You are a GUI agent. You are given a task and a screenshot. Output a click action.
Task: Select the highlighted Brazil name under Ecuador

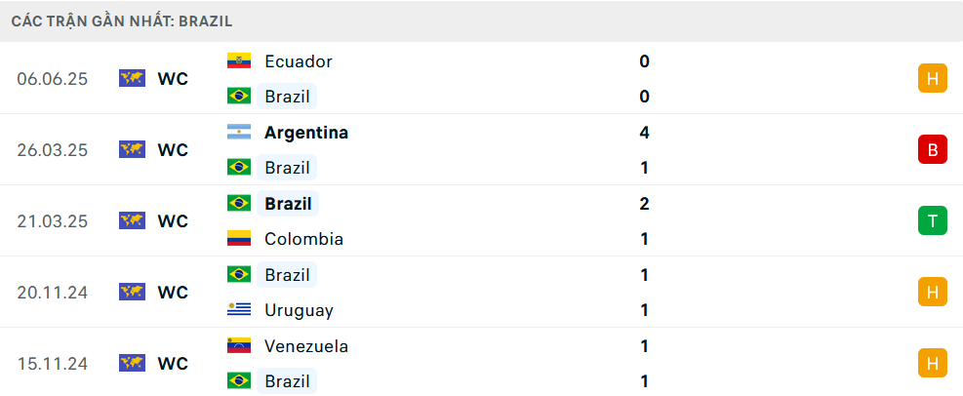[287, 97]
